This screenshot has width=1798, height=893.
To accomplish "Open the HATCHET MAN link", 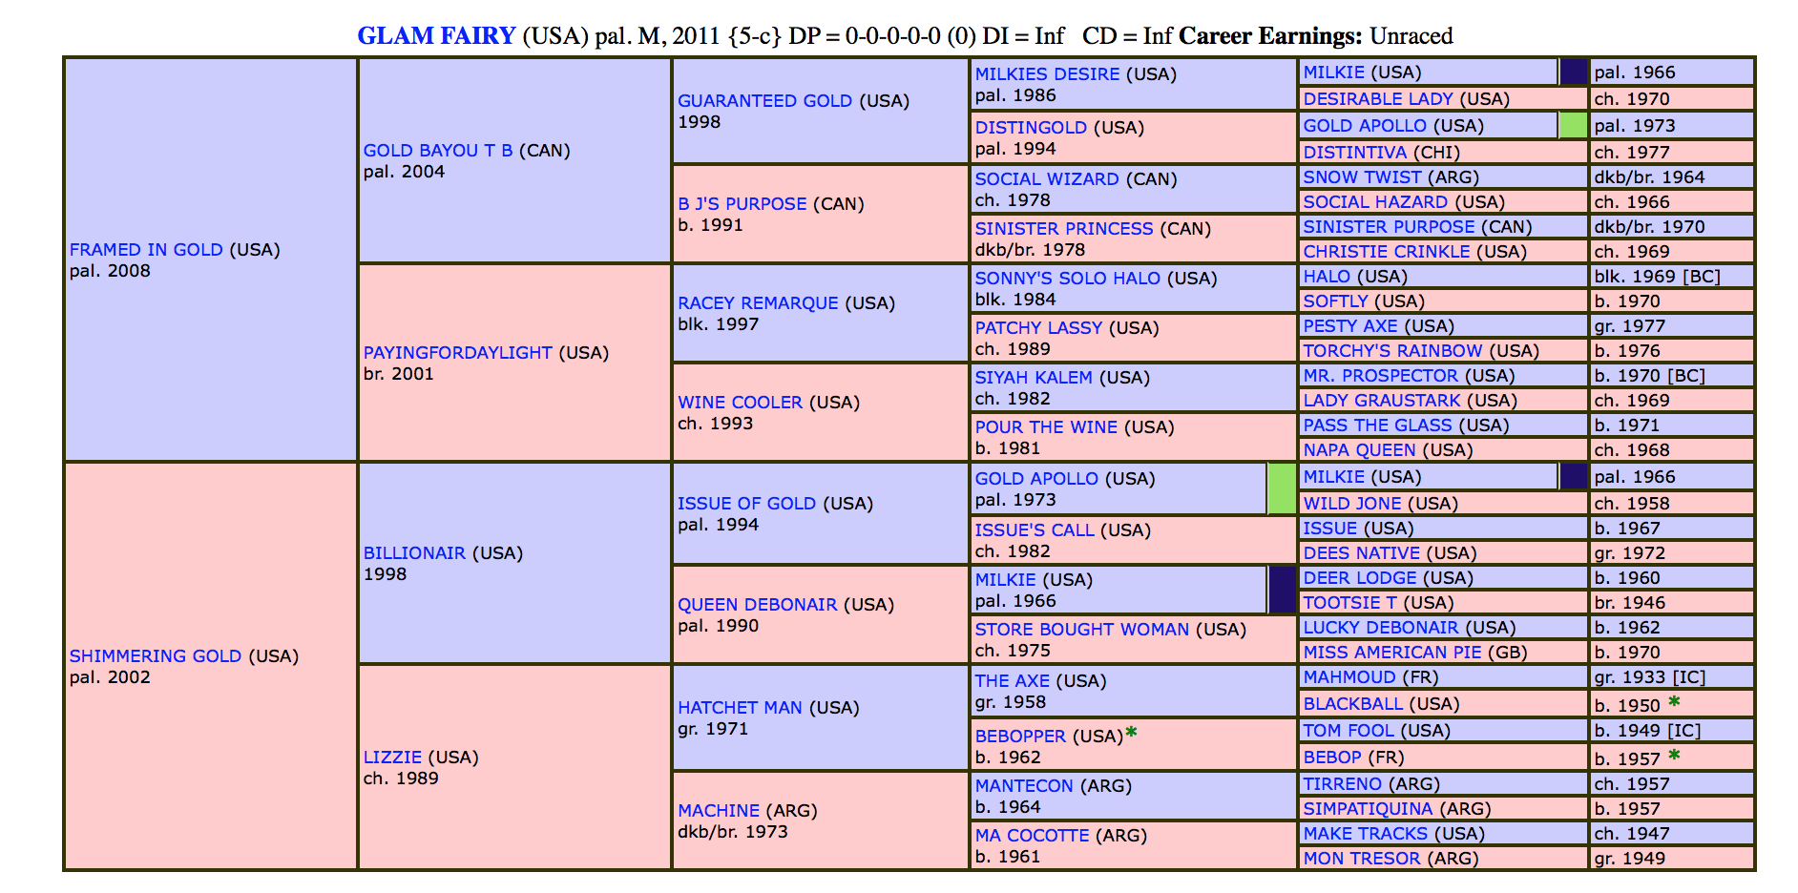I will (x=740, y=708).
